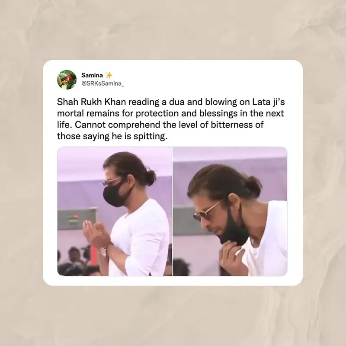This screenshot has width=346, height=346.
Task: Open the right photo of man bowing
Action: coord(230,211)
